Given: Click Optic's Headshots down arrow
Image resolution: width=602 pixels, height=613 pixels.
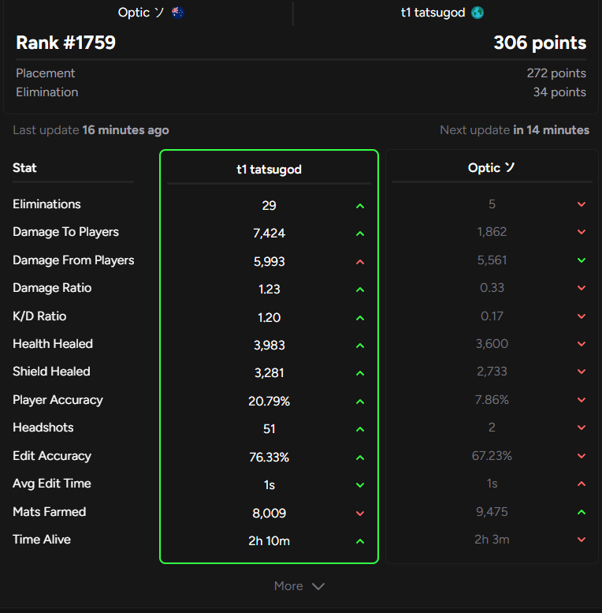Looking at the screenshot, I should click(582, 428).
